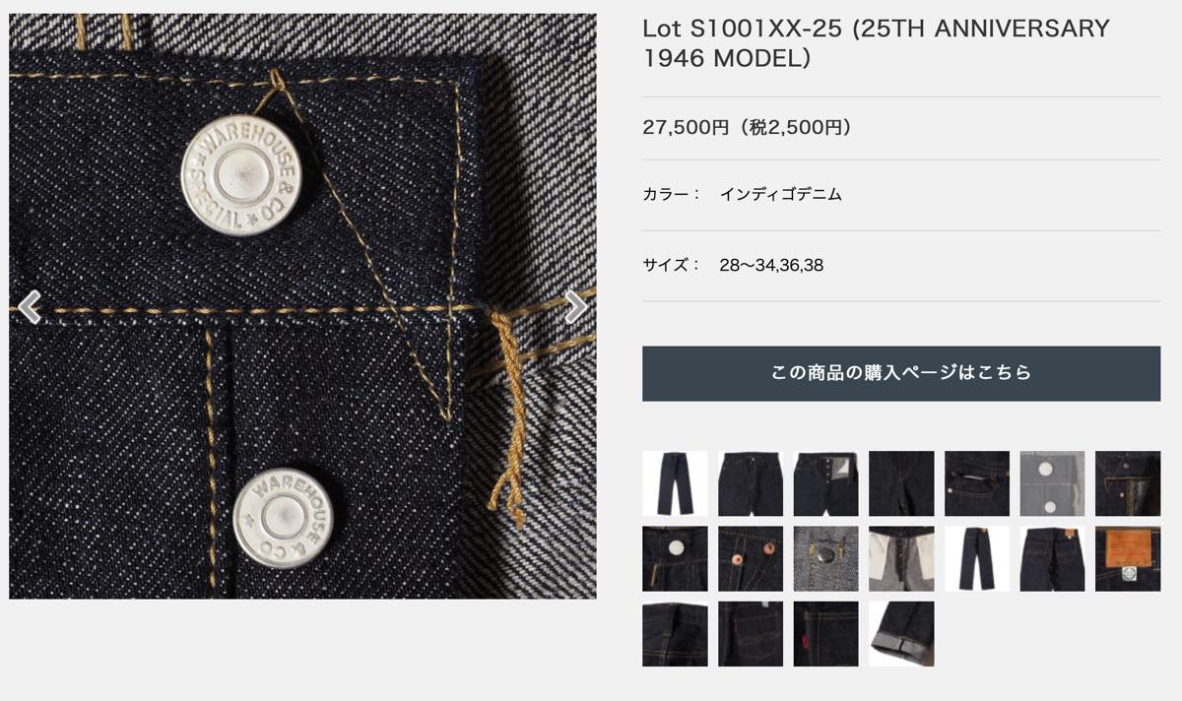This screenshot has height=701, width=1182.
Task: View the leather patch close-up thumbnail
Action: [1128, 558]
